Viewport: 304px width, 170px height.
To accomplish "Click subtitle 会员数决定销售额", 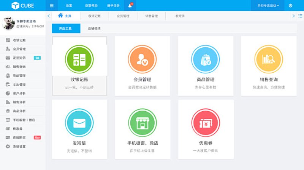I will [x=142, y=87].
